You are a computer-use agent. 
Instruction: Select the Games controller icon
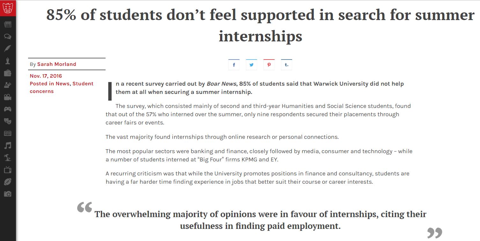8,109
